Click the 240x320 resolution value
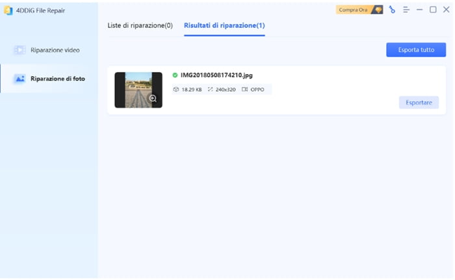The image size is (455, 280). [x=226, y=90]
